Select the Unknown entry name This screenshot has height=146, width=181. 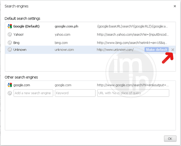20,50
